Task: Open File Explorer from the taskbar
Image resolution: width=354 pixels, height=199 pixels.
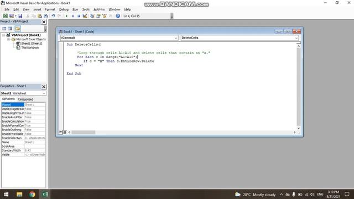Action: 19,194
